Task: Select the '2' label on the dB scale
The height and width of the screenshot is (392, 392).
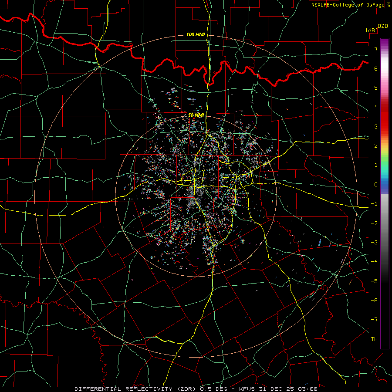Action: coord(376,146)
